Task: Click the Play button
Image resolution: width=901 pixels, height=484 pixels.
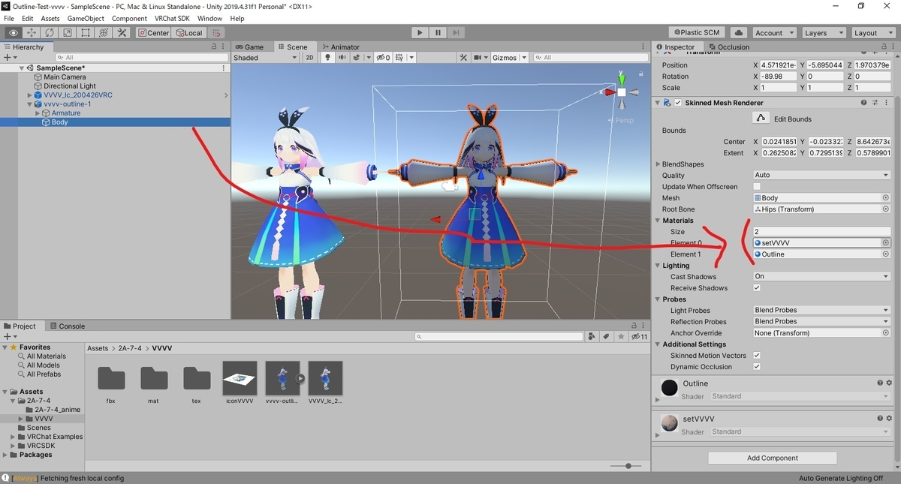Action: coord(420,33)
